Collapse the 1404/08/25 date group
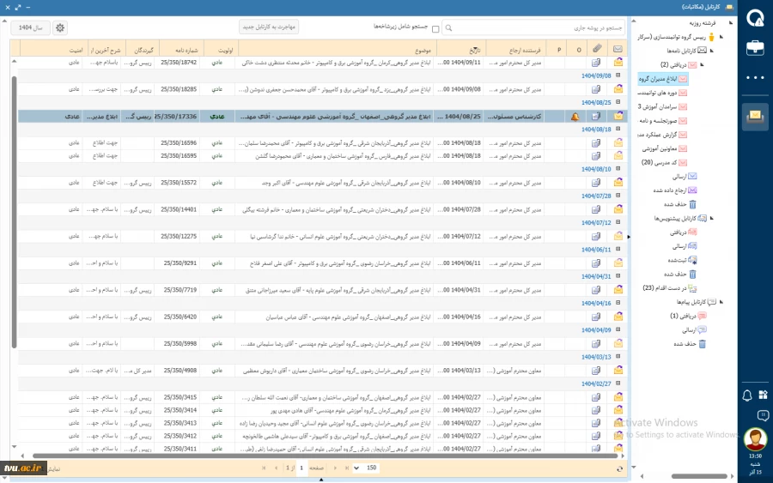Screen dimensions: 773x483 pos(618,102)
